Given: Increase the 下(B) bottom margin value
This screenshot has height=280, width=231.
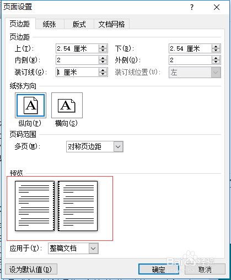Looking at the screenshot, I should click(216, 46).
